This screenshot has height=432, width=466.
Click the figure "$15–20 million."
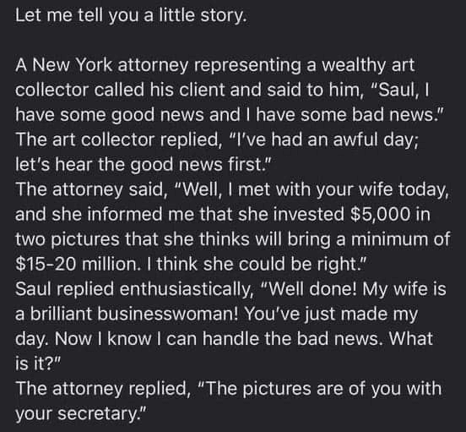point(79,265)
